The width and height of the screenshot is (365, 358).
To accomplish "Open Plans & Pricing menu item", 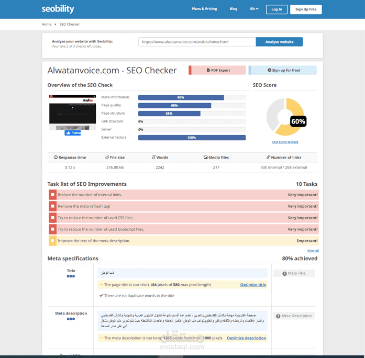I will (204, 9).
